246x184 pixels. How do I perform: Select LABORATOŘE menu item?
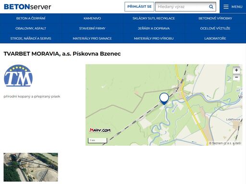click(x=215, y=38)
